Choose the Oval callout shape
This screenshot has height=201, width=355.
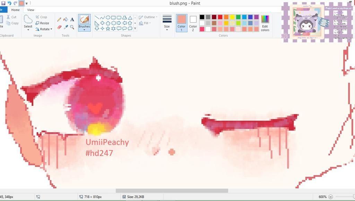tap(124, 28)
